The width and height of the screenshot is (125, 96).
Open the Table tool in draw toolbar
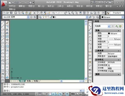point(3,81)
